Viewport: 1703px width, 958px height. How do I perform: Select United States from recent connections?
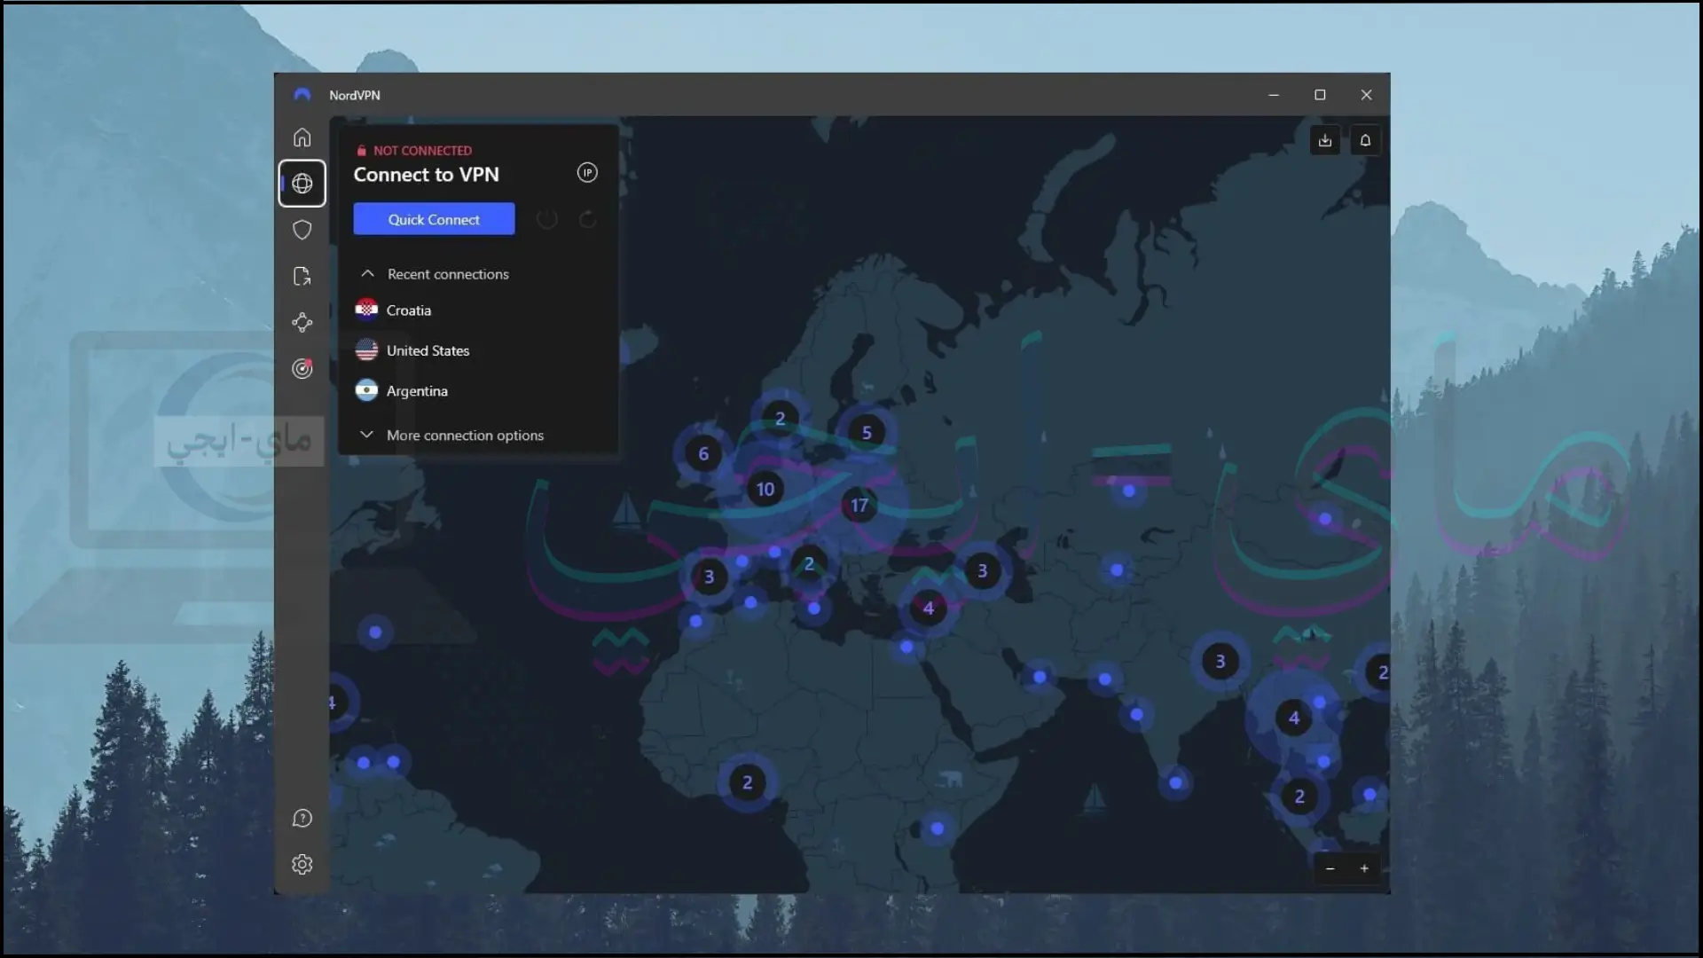[428, 349]
